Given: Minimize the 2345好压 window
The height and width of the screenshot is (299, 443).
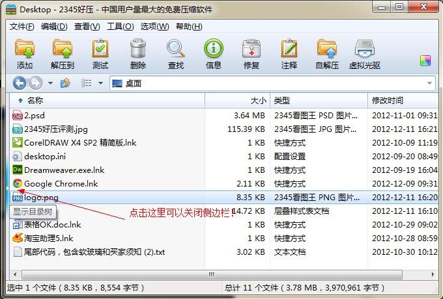Looking at the screenshot, I should pyautogui.click(x=381, y=7).
